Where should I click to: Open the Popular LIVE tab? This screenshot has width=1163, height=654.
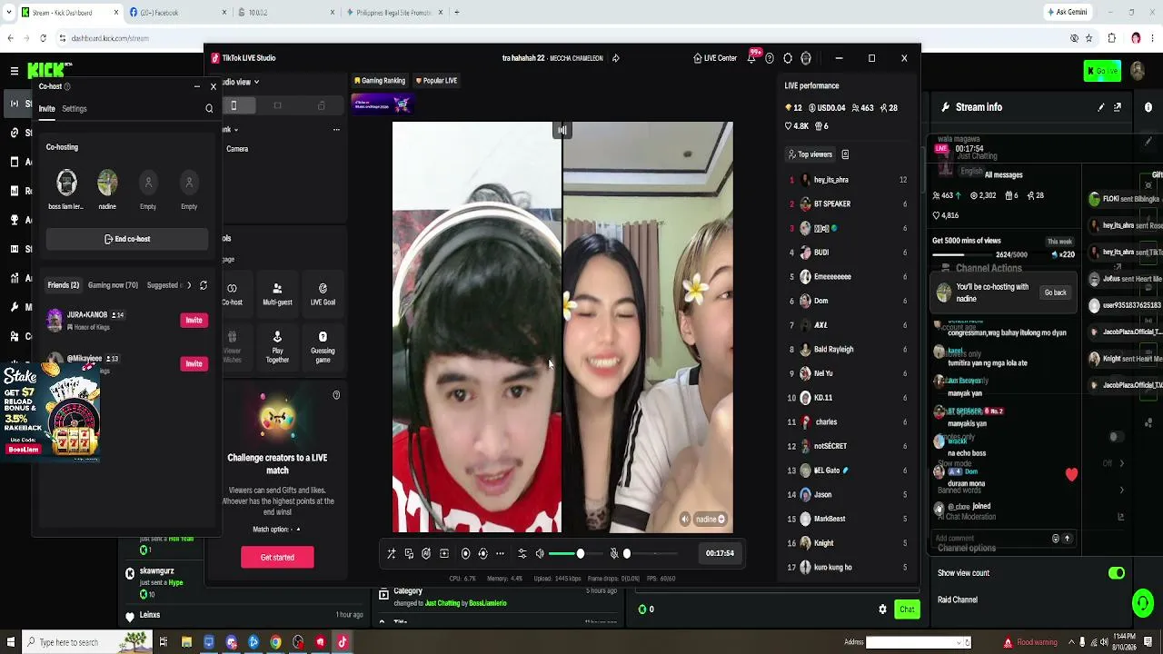(x=436, y=81)
